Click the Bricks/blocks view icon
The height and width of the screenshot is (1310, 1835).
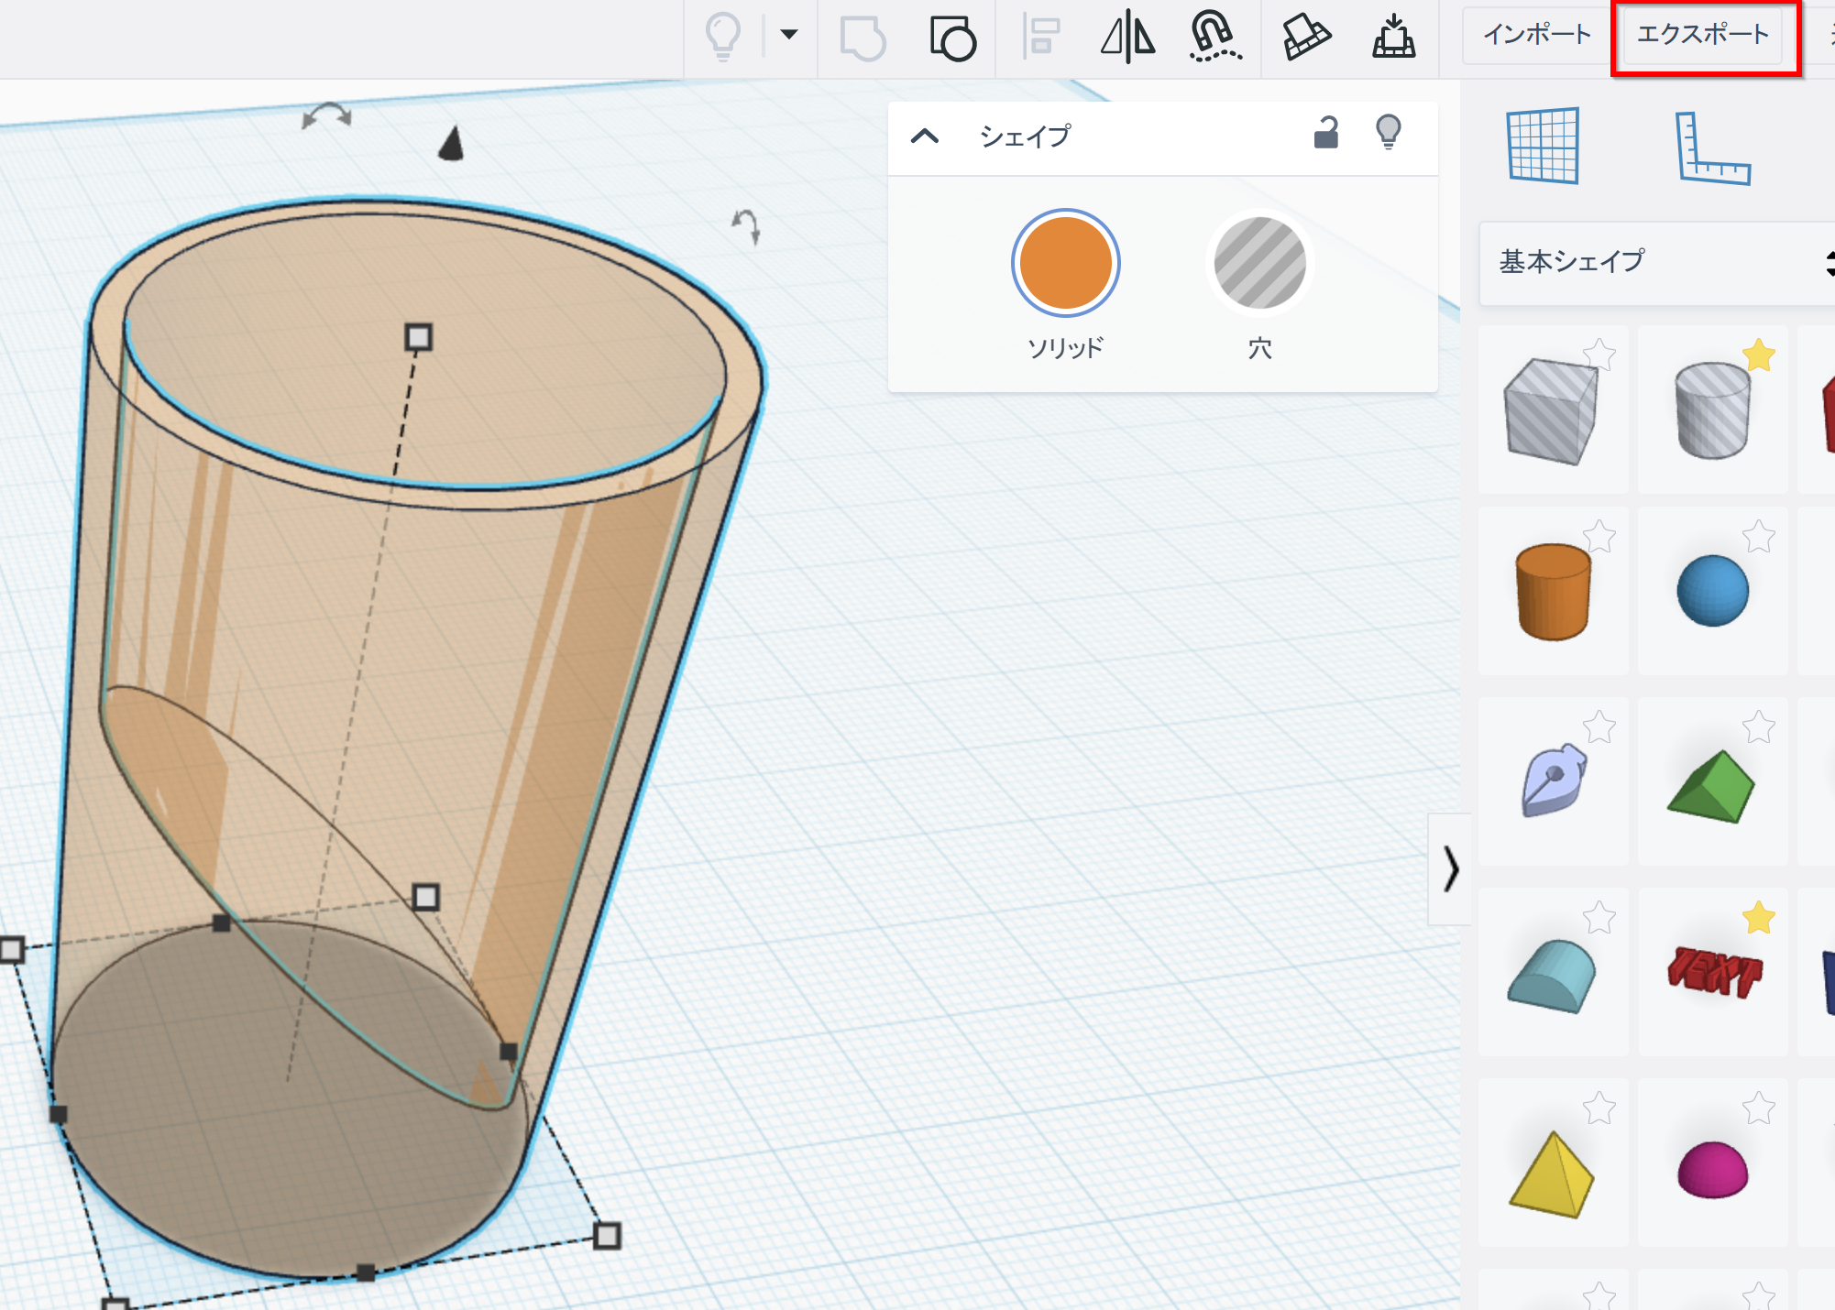coord(1306,37)
